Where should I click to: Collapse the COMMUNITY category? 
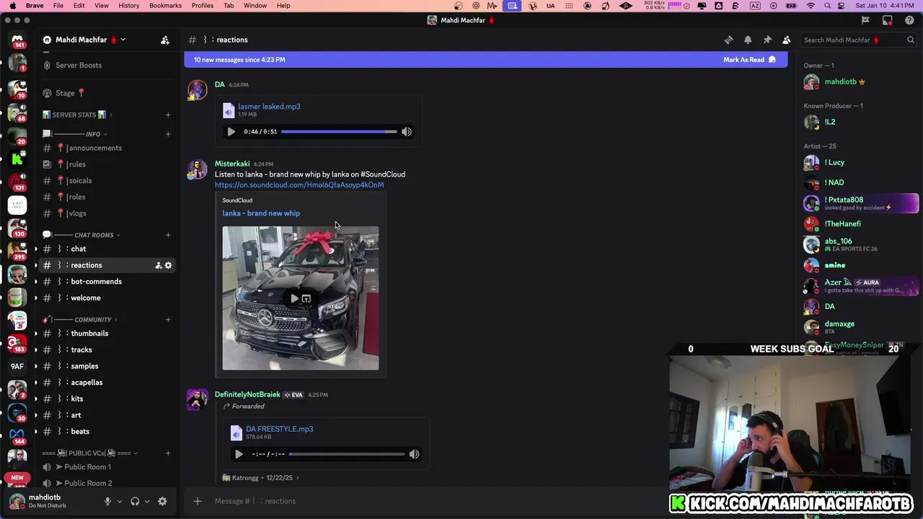pyautogui.click(x=80, y=319)
